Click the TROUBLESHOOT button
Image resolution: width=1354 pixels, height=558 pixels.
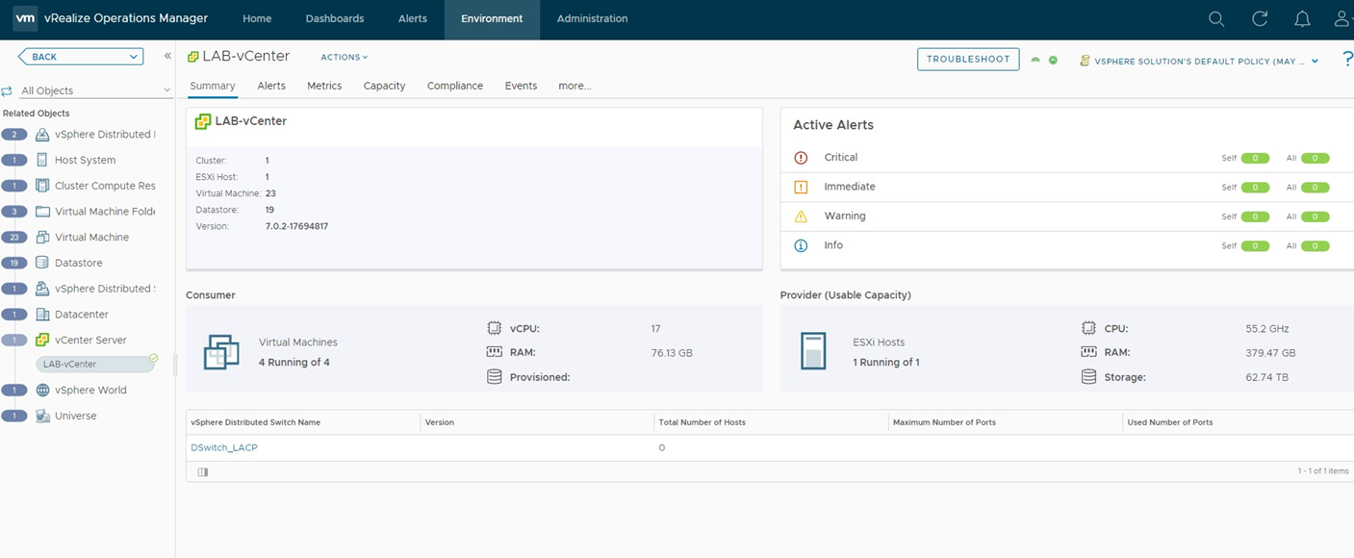click(x=968, y=60)
